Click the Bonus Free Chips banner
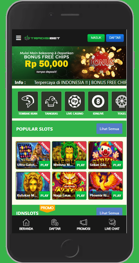 69,63
